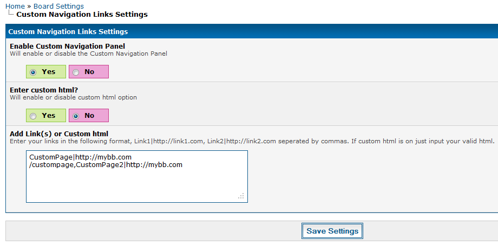Image resolution: width=498 pixels, height=246 pixels.
Task: Focus the links textarea containing CustomPage text
Action: (136, 181)
